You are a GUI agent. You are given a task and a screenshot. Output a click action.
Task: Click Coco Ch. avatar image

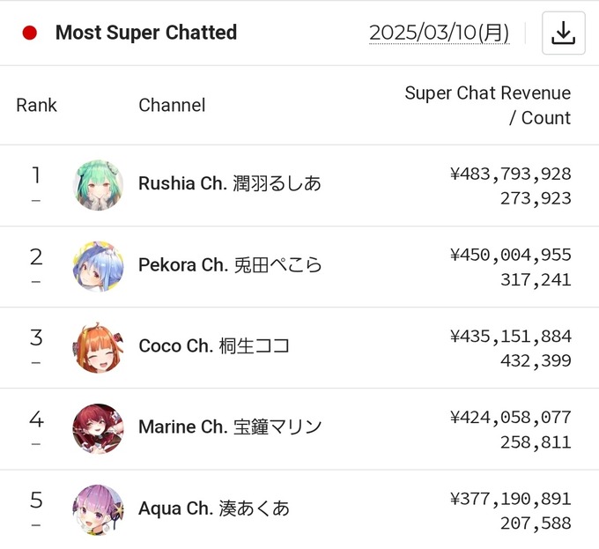98,347
